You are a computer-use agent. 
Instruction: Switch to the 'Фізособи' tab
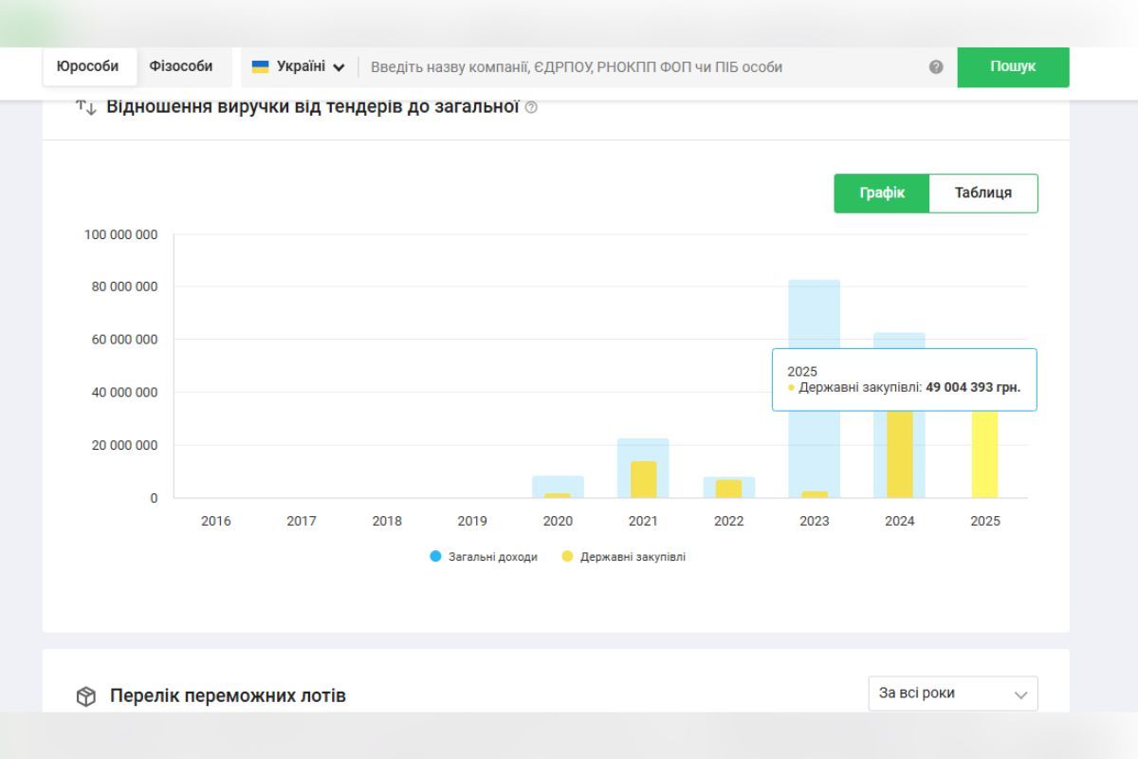[181, 66]
